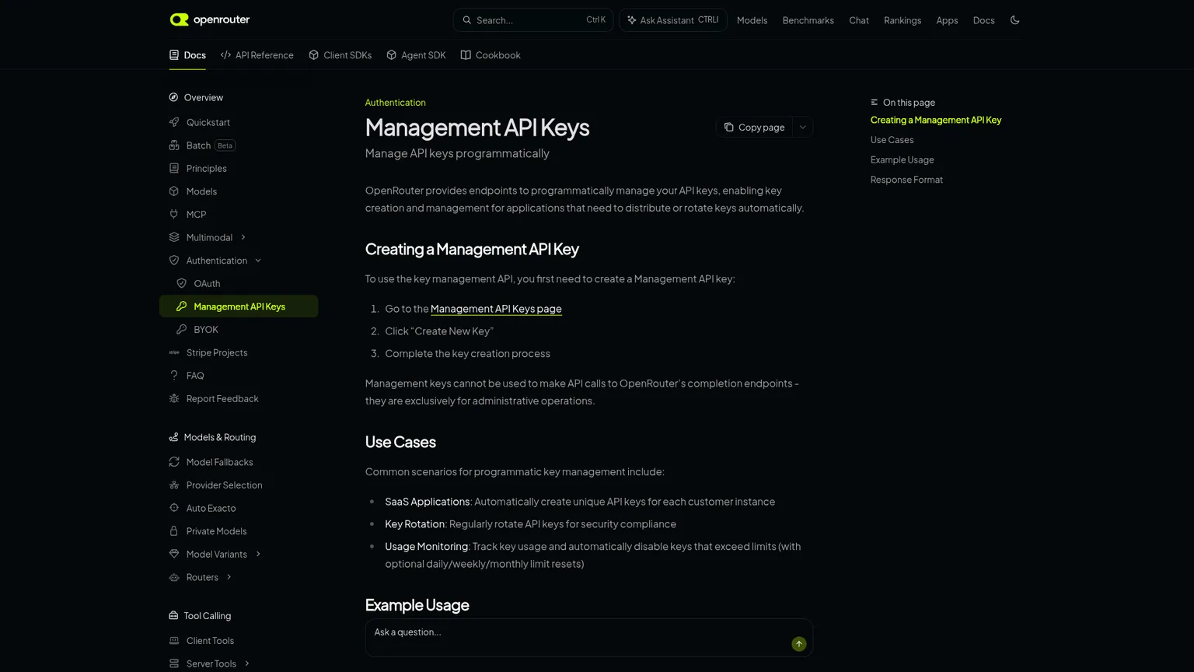Image resolution: width=1194 pixels, height=672 pixels.
Task: Open the Management API Keys page link
Action: pyautogui.click(x=496, y=309)
